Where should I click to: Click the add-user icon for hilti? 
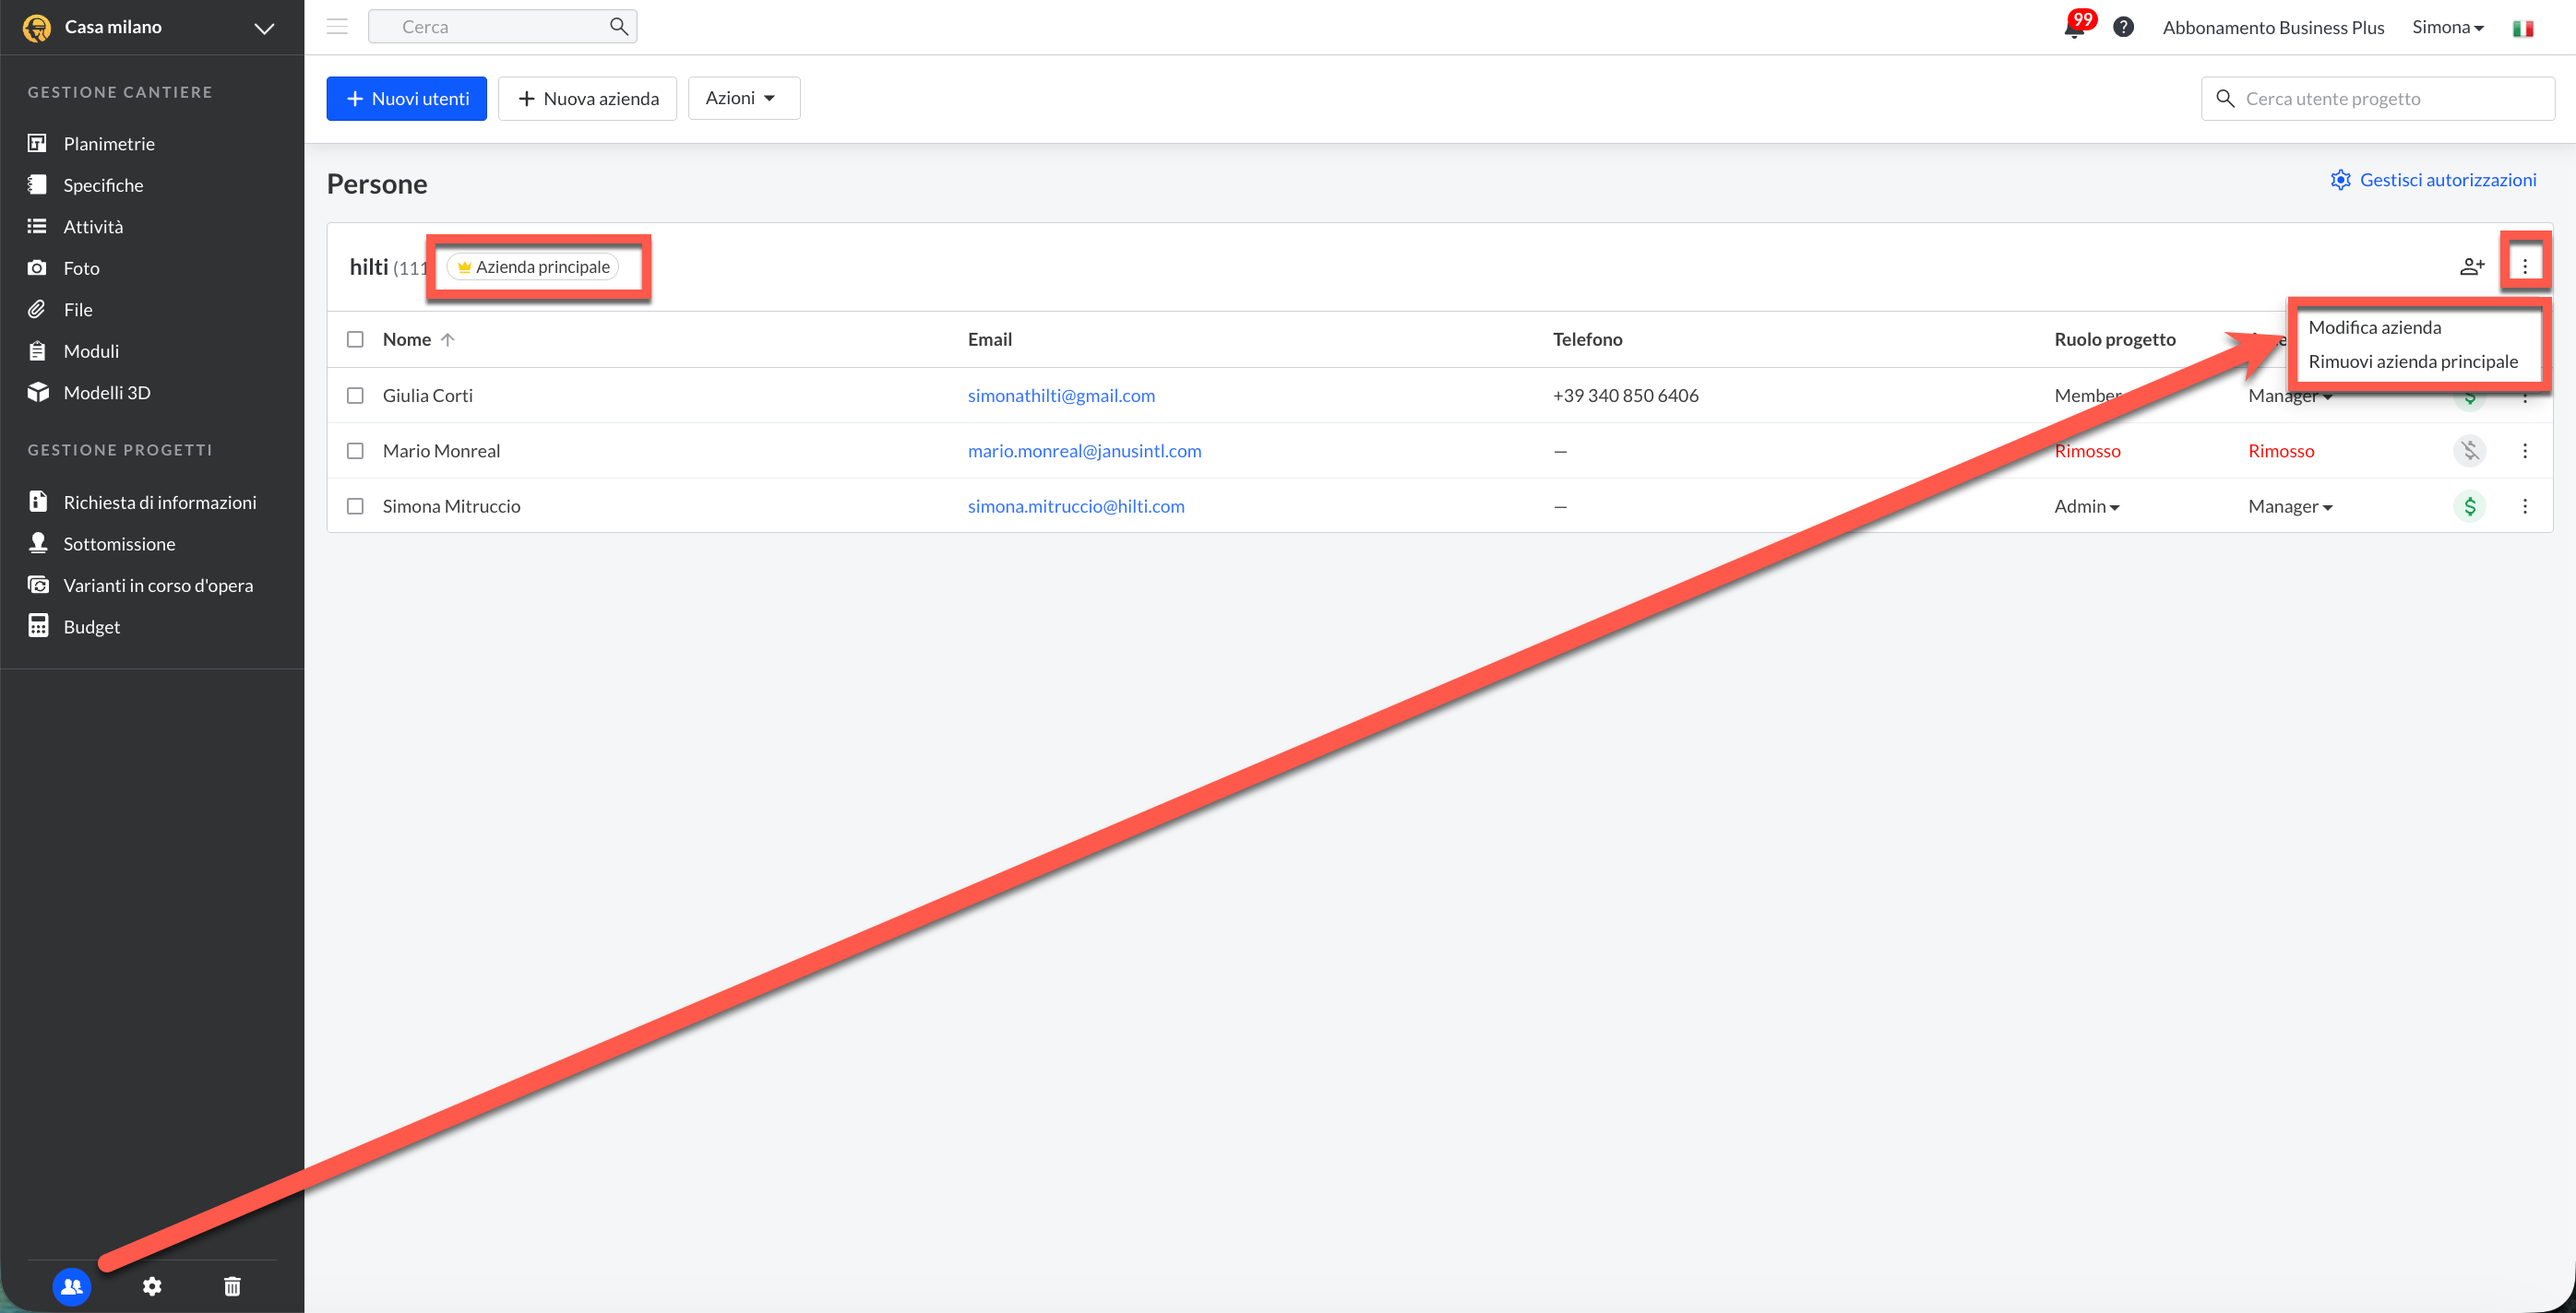2471,266
